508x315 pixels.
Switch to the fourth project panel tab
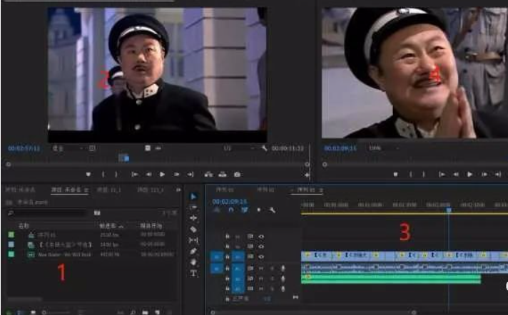(x=150, y=190)
